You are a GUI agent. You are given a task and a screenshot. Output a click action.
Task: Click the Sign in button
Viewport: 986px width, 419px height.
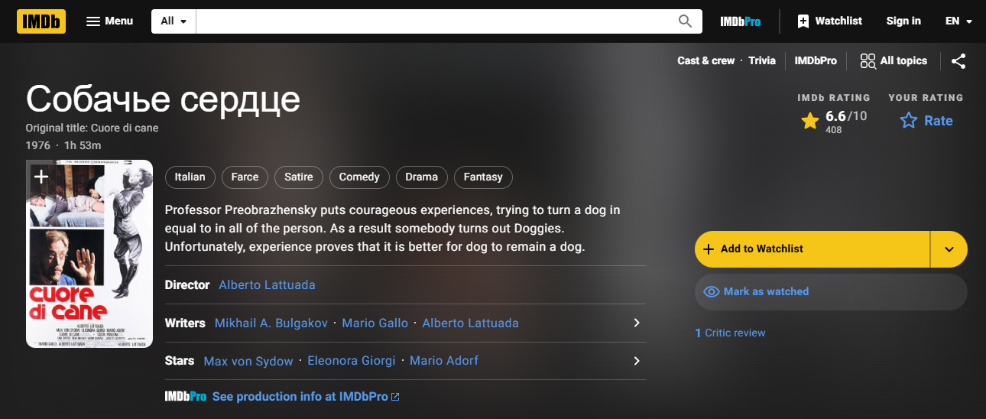[x=903, y=21]
